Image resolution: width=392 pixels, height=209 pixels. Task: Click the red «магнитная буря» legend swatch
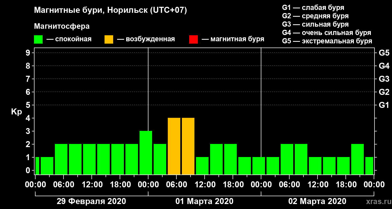(193, 39)
